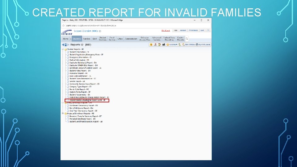Open the Projected Enrollment Report - ER

click(x=82, y=119)
